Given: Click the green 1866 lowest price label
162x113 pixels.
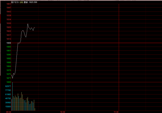Looking at the screenshot, I should click(9, 82).
